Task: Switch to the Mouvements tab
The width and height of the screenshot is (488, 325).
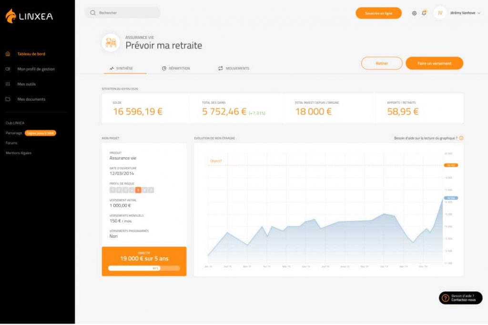Action: (x=234, y=69)
